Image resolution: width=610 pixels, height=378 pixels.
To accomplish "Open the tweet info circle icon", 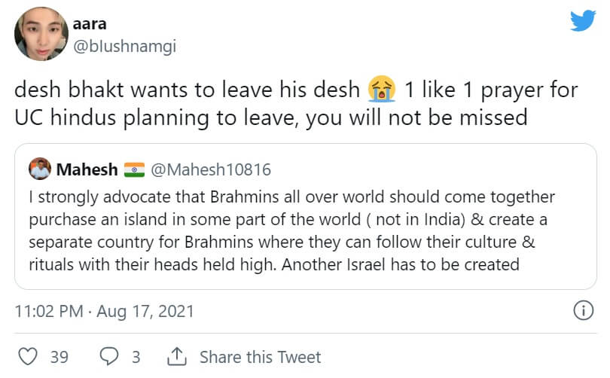I will click(582, 309).
